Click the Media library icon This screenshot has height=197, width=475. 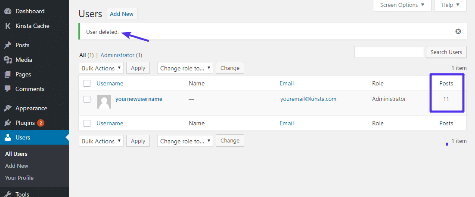click(8, 60)
